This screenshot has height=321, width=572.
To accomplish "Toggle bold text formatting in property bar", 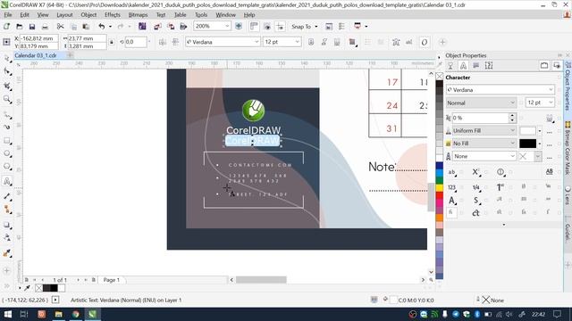I will (x=311, y=42).
